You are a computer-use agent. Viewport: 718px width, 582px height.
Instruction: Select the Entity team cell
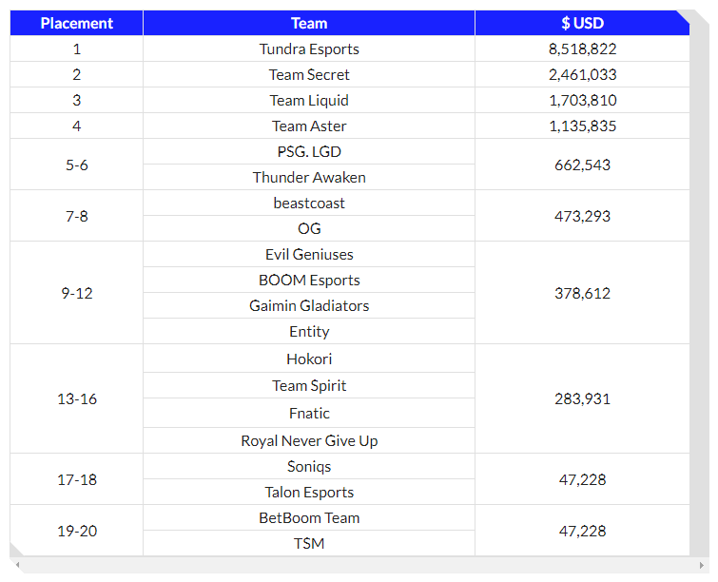[x=309, y=331]
